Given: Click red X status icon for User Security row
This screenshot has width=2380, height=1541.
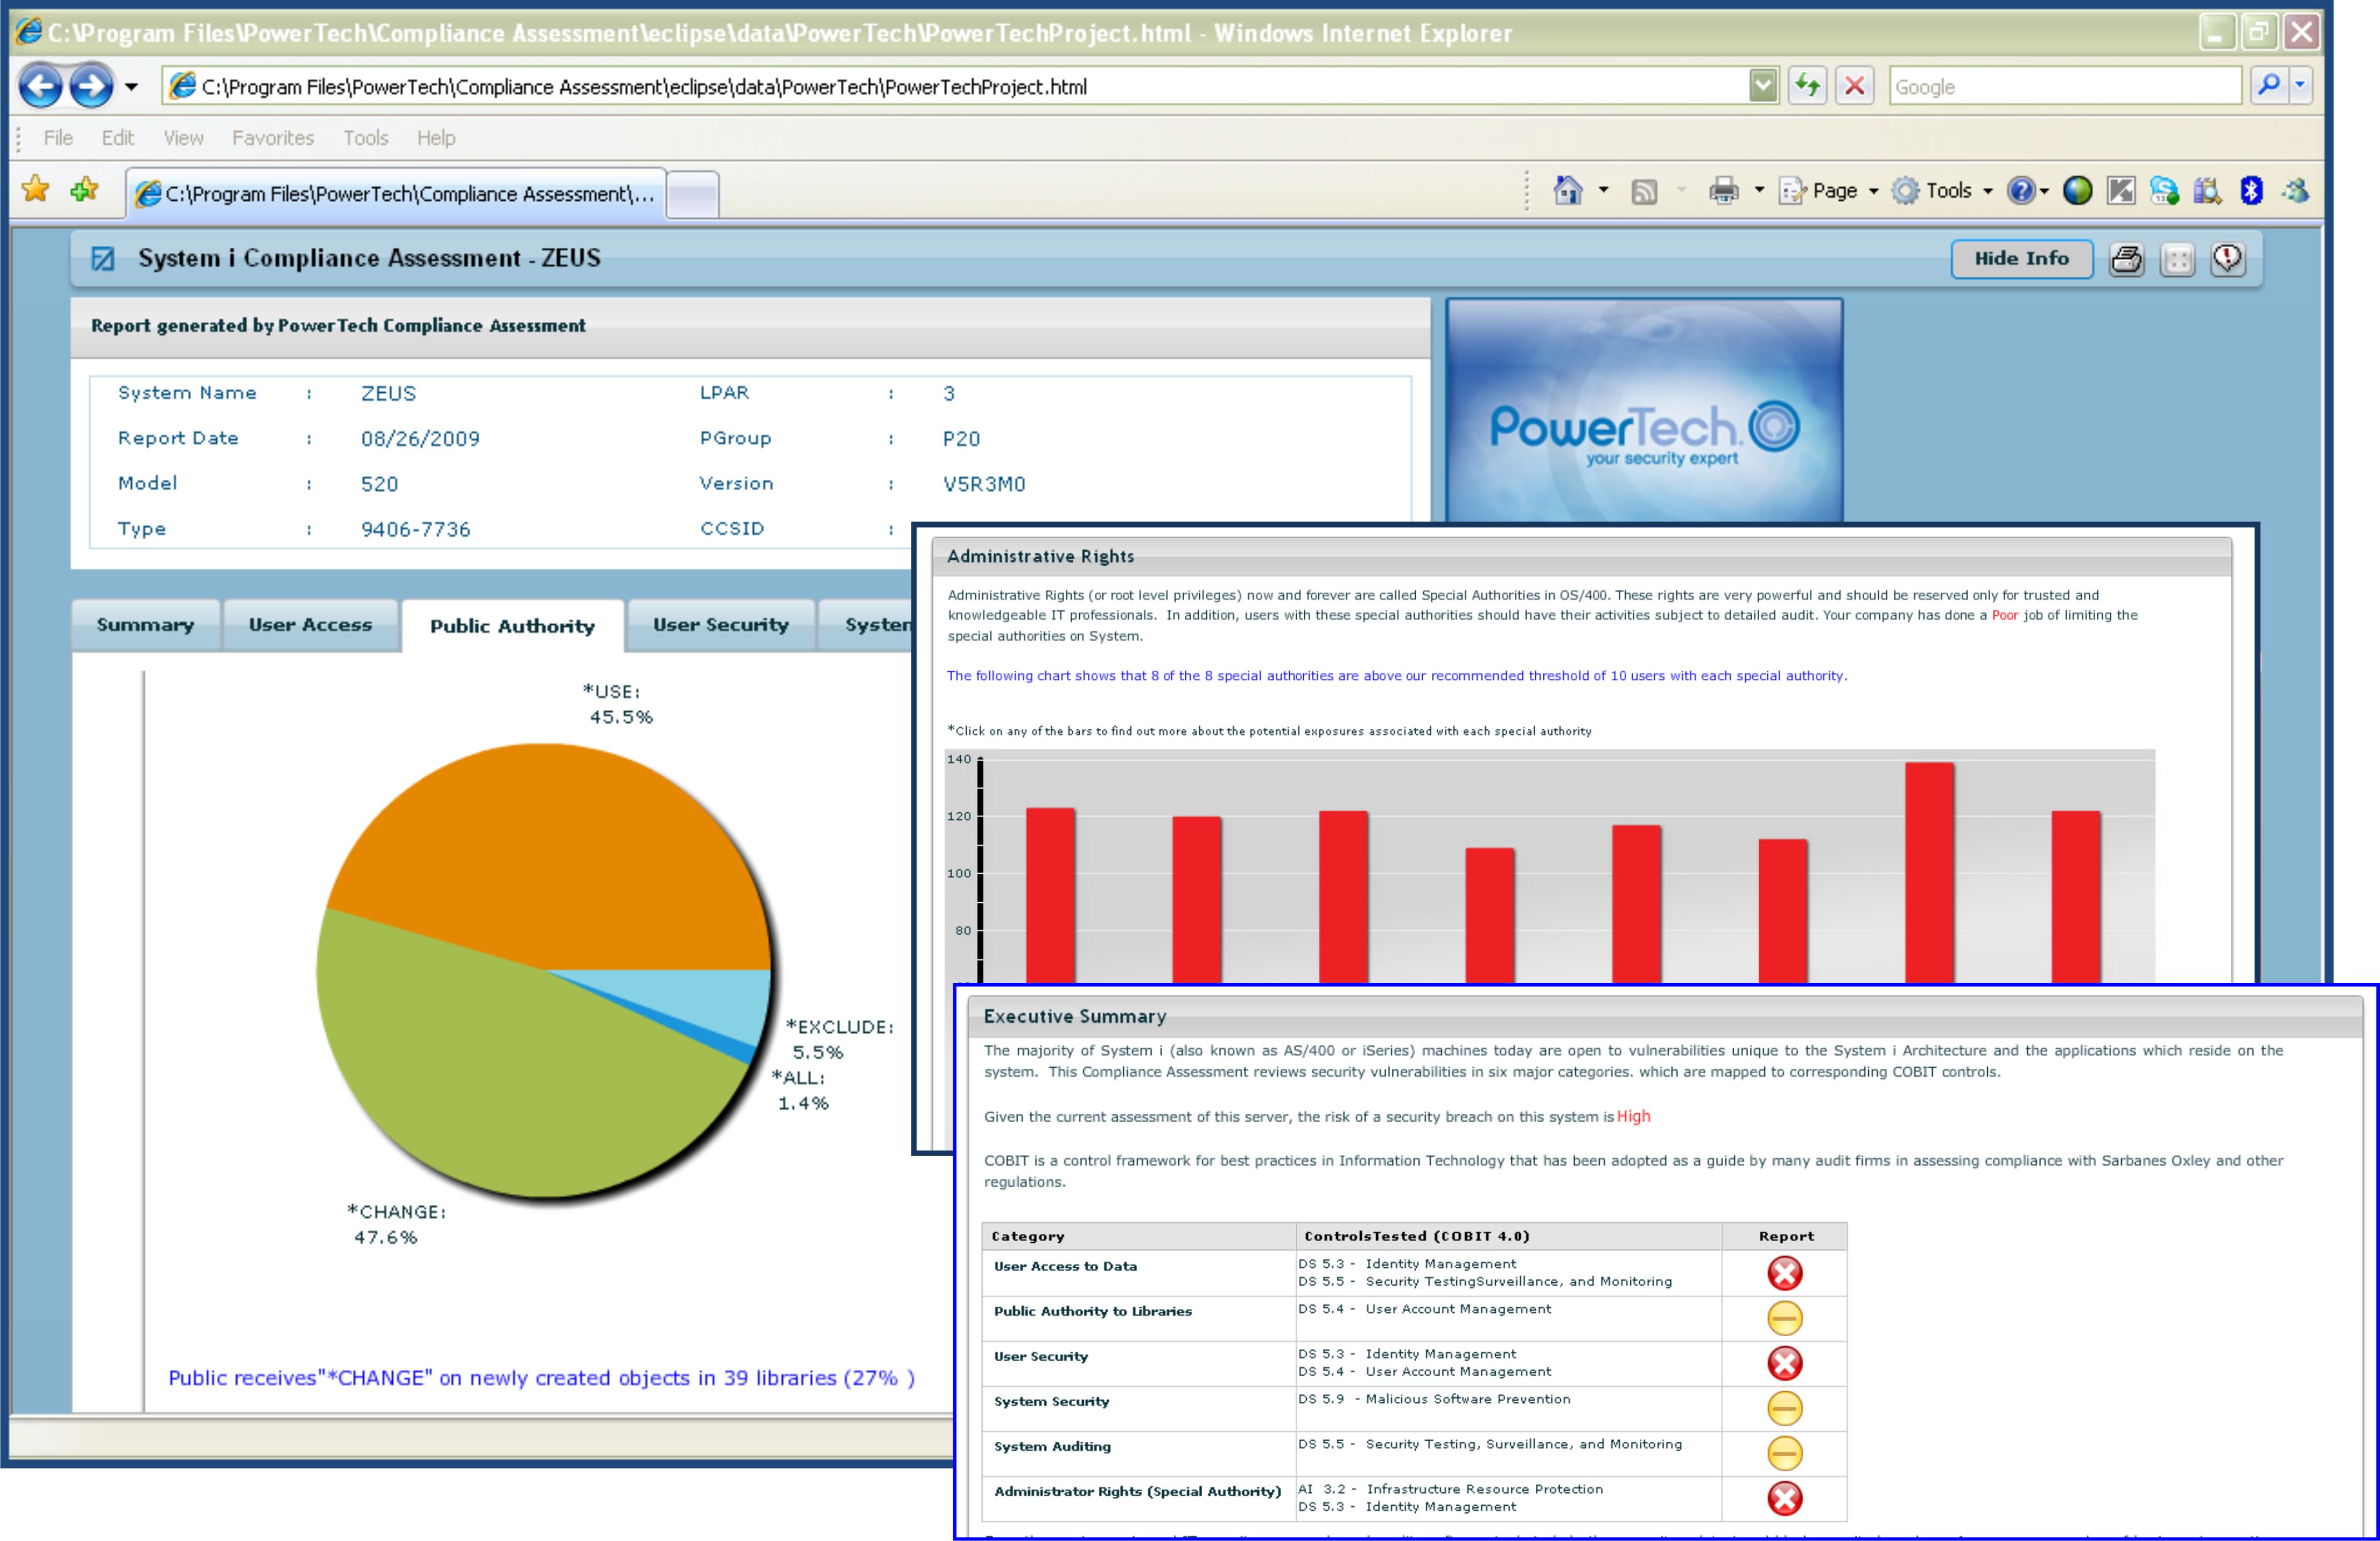Looking at the screenshot, I should click(1785, 1363).
